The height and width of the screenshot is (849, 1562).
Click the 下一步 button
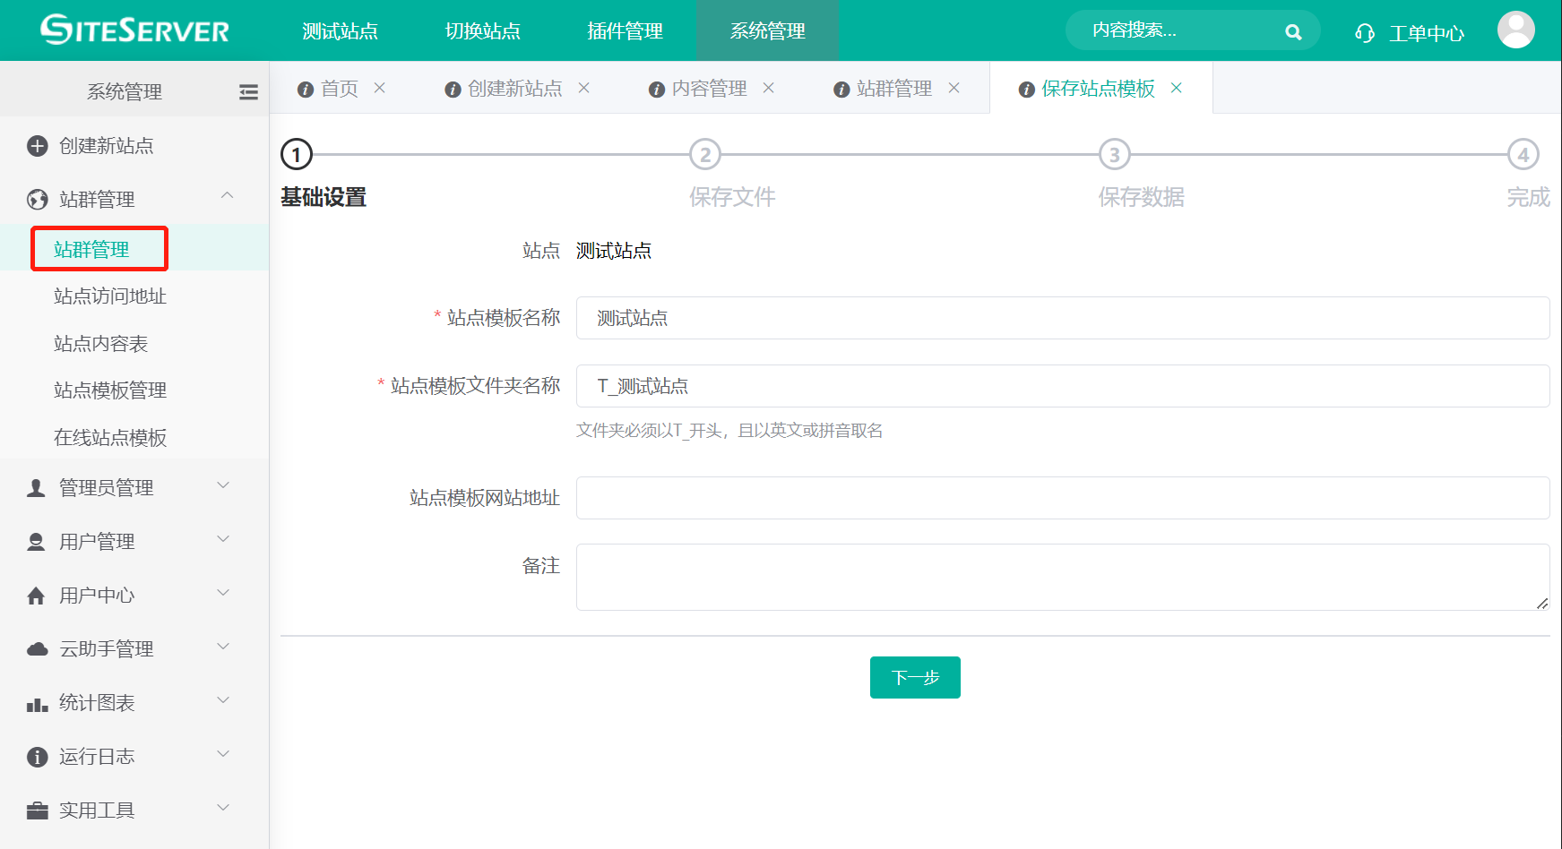coord(914,678)
